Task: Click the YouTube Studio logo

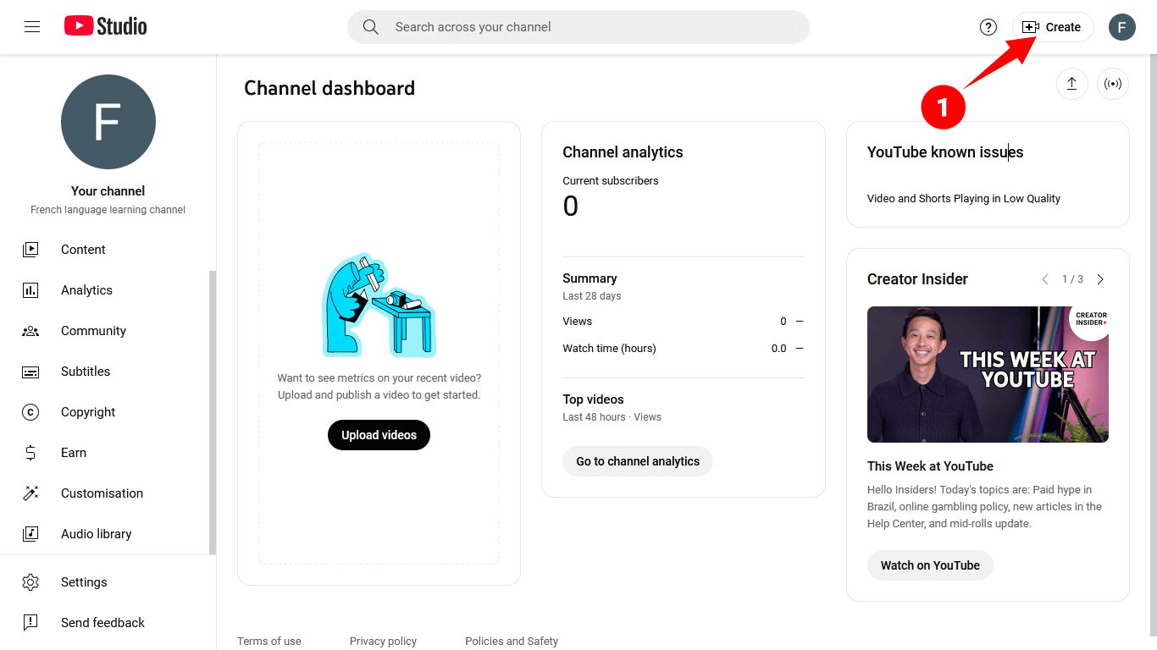Action: (x=106, y=27)
